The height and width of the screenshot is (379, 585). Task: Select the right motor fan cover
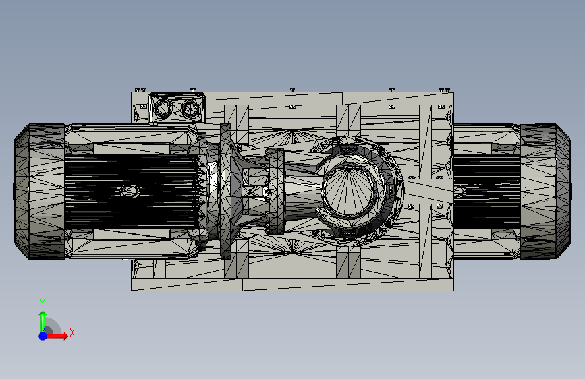pyautogui.click(x=545, y=192)
